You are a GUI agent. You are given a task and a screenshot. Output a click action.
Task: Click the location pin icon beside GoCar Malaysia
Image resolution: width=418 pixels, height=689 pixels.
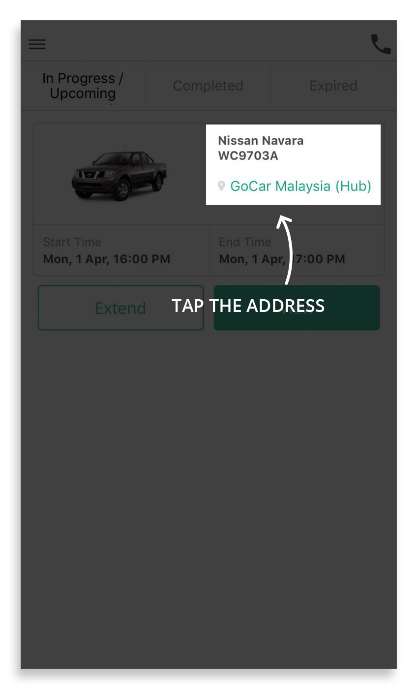coord(222,186)
